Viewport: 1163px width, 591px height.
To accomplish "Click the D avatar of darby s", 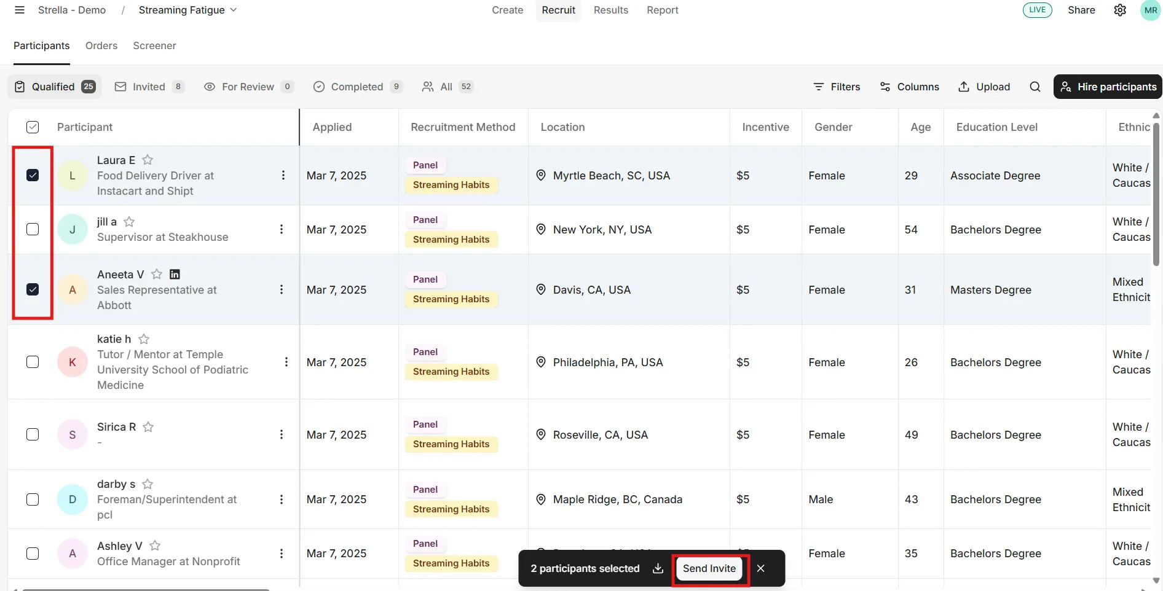I will [x=73, y=499].
